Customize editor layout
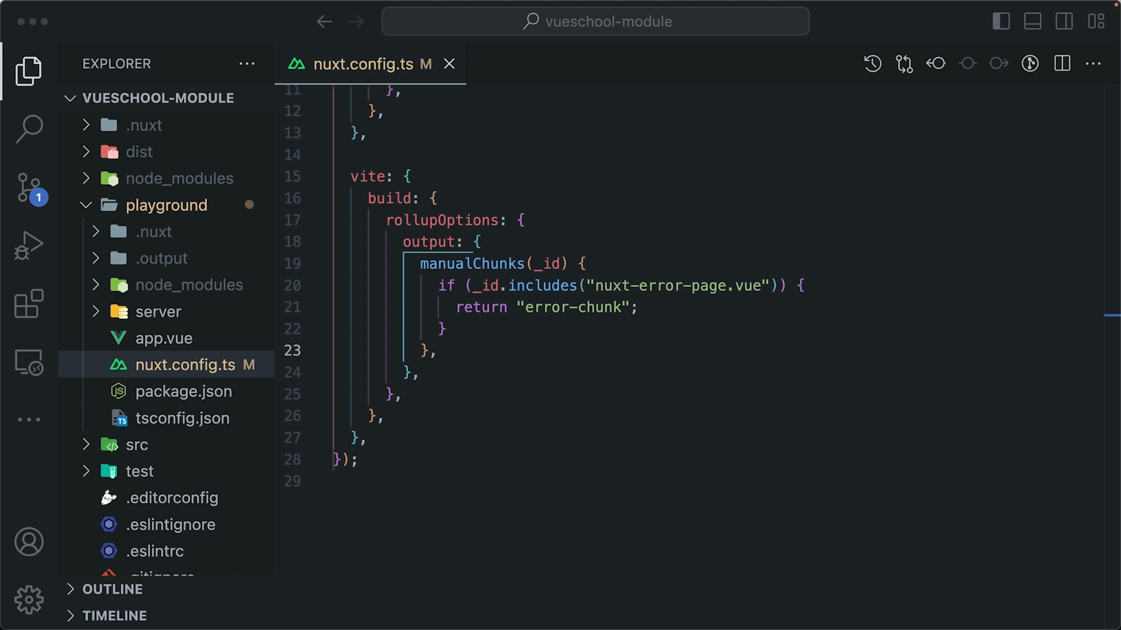Viewport: 1121px width, 630px height. [1096, 22]
